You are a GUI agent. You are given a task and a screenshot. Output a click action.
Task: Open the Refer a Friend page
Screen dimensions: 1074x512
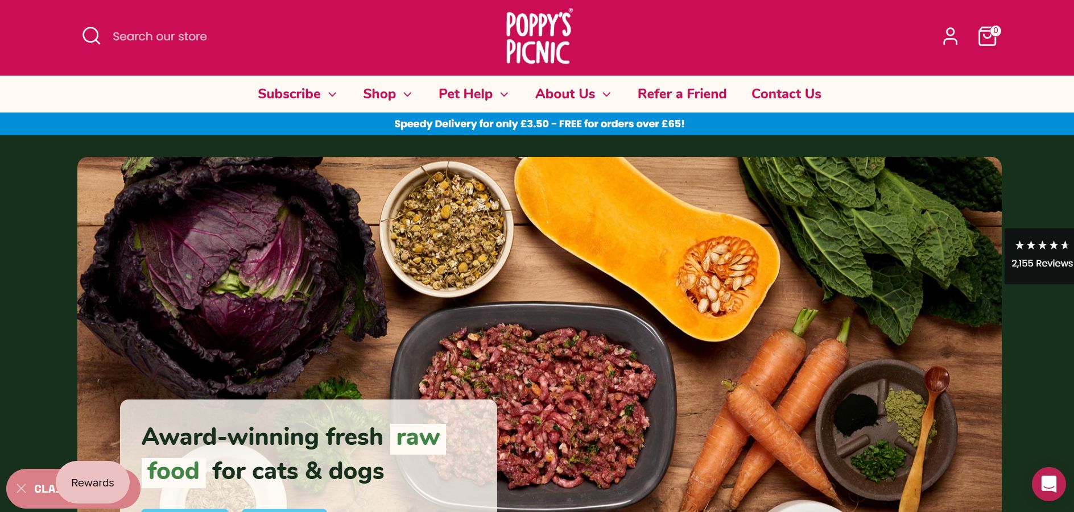pyautogui.click(x=682, y=94)
